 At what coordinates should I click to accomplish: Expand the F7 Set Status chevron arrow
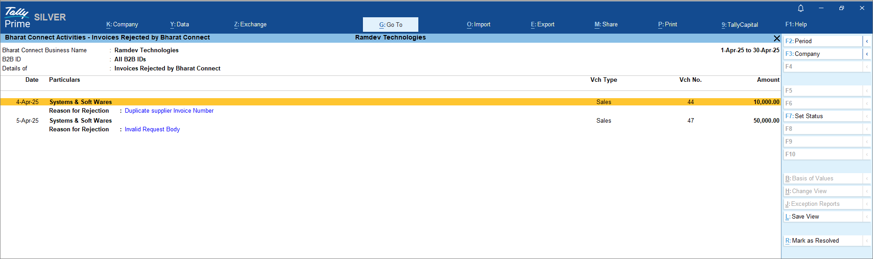867,116
